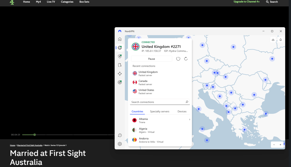Connect to United States fastest server
This screenshot has height=167, width=291.
160,92
